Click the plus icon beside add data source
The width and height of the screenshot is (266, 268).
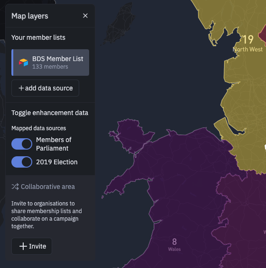(21, 88)
